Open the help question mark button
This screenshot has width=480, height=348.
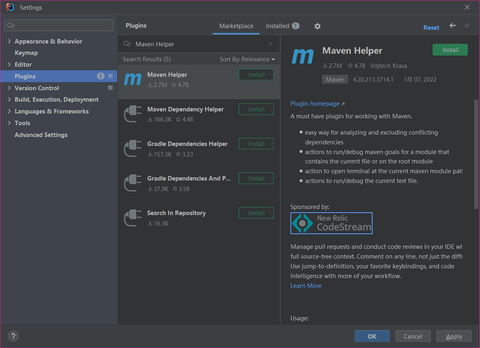coord(13,336)
